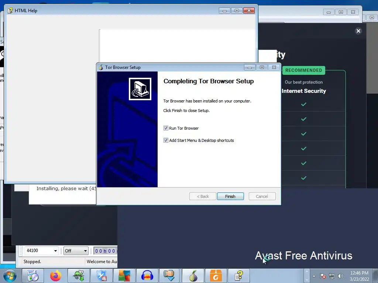Open Audacity headphones icon in taskbar
378x283 pixels.
click(147, 276)
